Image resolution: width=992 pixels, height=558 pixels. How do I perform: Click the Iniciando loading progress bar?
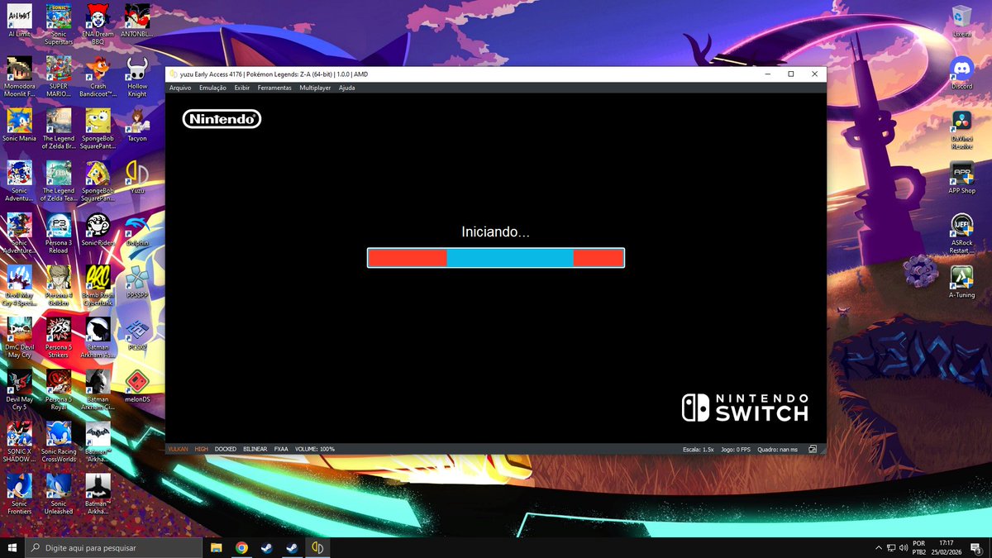pyautogui.click(x=496, y=258)
